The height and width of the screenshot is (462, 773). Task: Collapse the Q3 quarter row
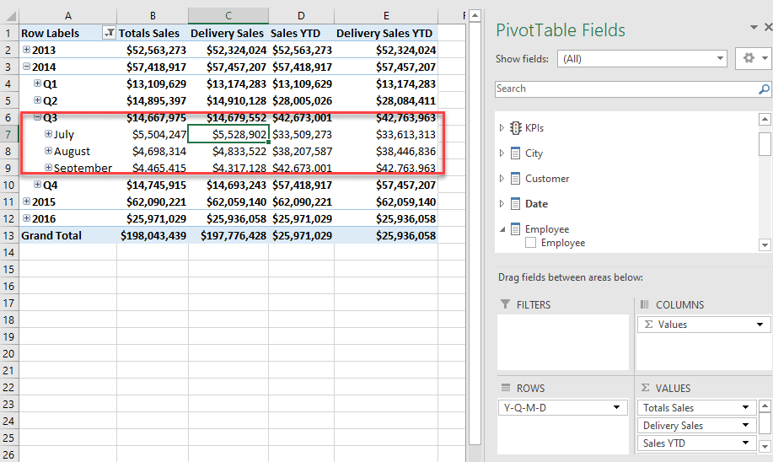(37, 117)
